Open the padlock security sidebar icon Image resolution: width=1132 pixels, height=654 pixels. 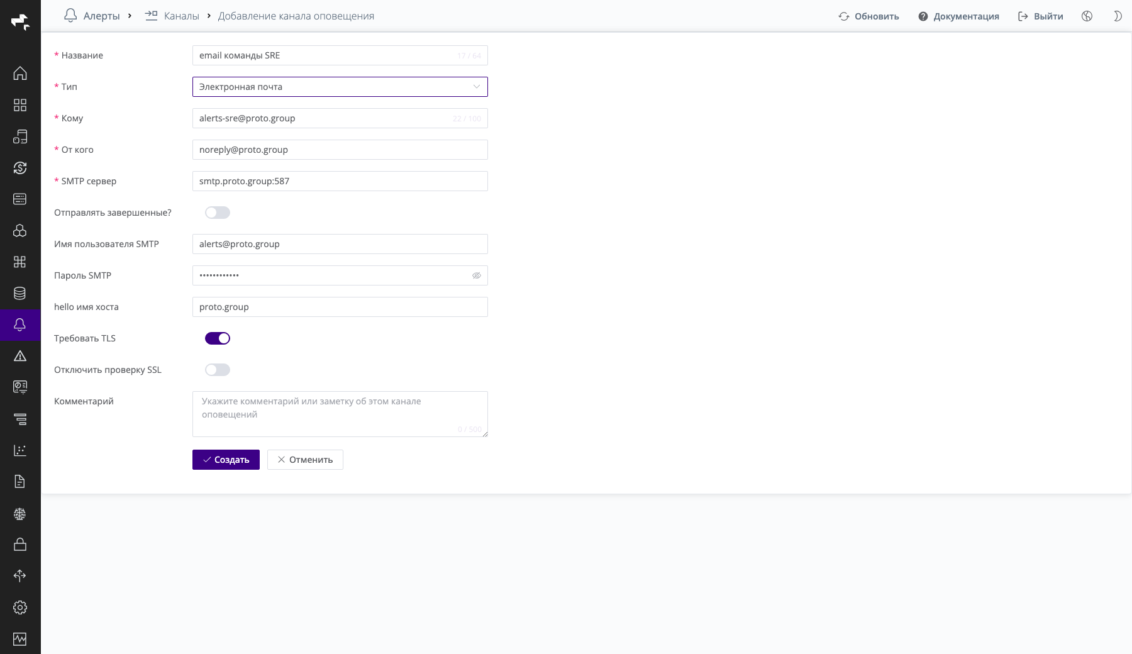tap(20, 545)
